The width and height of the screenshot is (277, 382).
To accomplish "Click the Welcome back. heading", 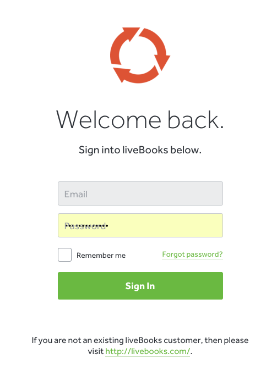I will pyautogui.click(x=140, y=120).
